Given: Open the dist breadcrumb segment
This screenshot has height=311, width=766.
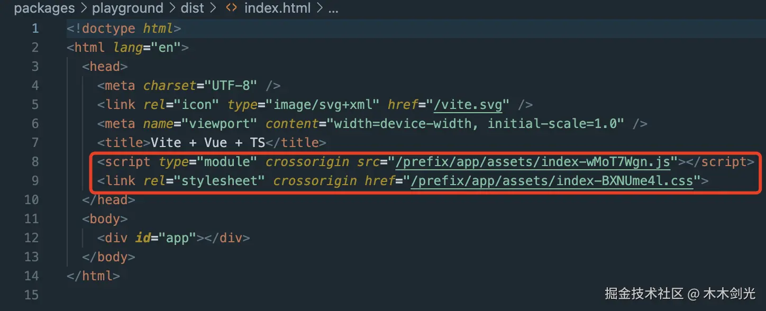Looking at the screenshot, I should coord(191,8).
